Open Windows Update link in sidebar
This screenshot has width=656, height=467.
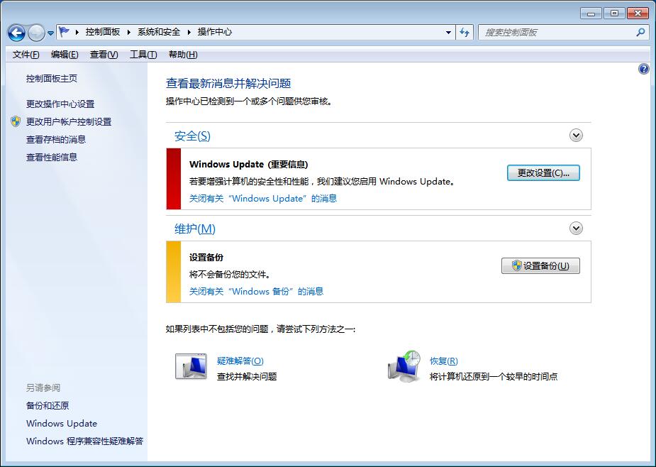point(62,424)
